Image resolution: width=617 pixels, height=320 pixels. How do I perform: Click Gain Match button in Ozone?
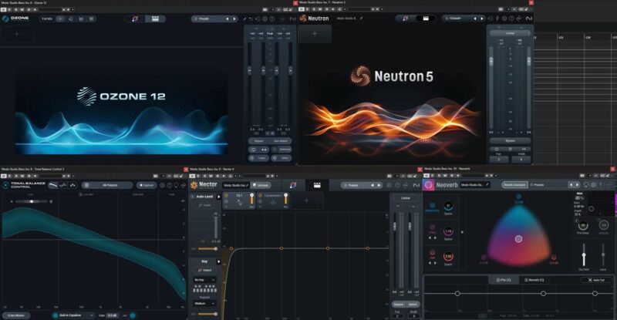click(281, 141)
